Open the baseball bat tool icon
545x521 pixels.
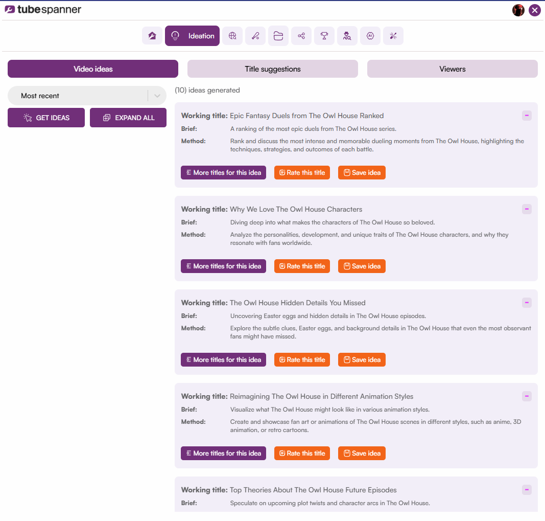click(255, 36)
